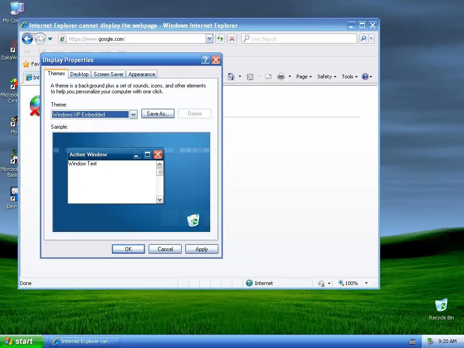Click the magnifier Search button

(x=363, y=39)
